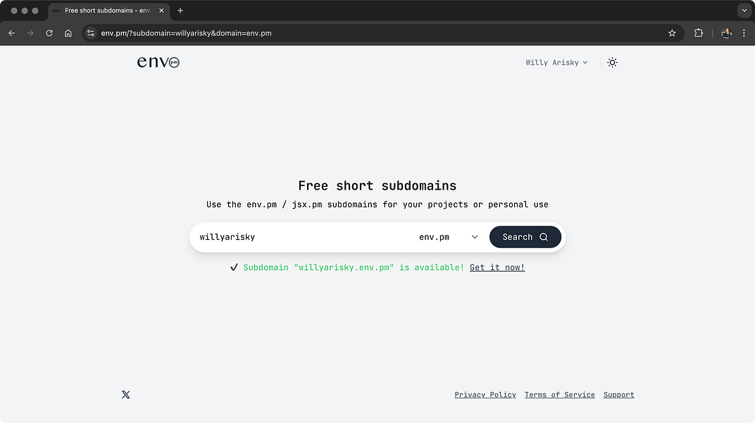The height and width of the screenshot is (423, 755).
Task: Open the Chrome profile avatar
Action: point(726,33)
